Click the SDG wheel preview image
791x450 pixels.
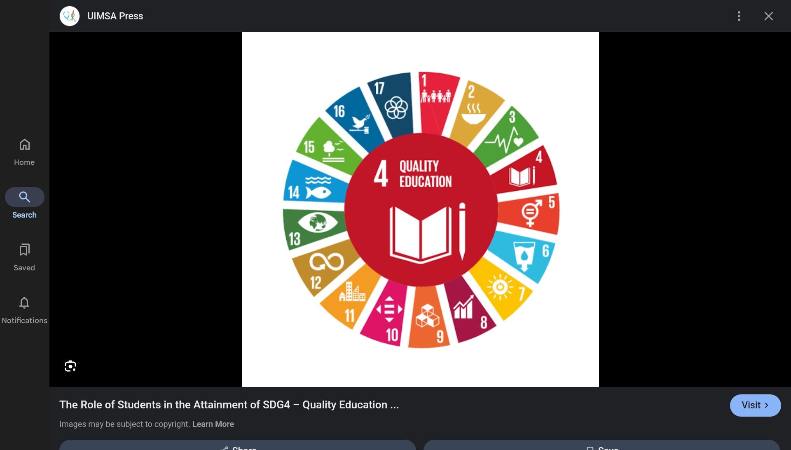click(420, 209)
